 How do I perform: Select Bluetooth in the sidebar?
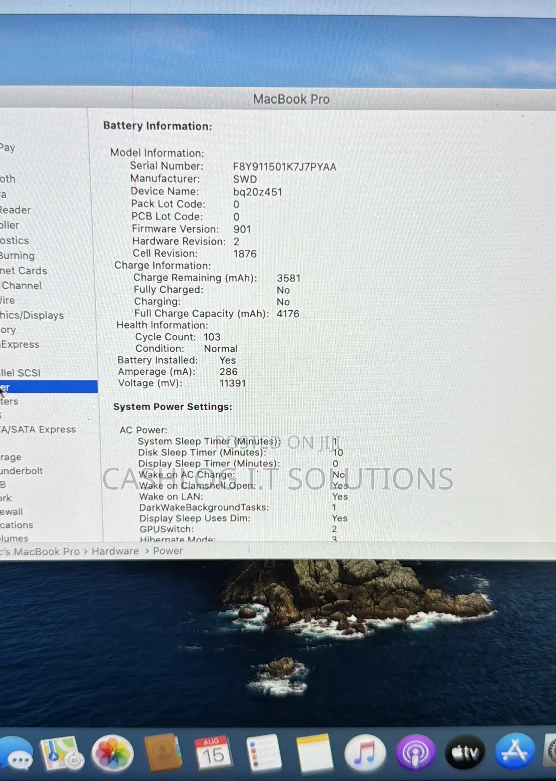pos(8,179)
